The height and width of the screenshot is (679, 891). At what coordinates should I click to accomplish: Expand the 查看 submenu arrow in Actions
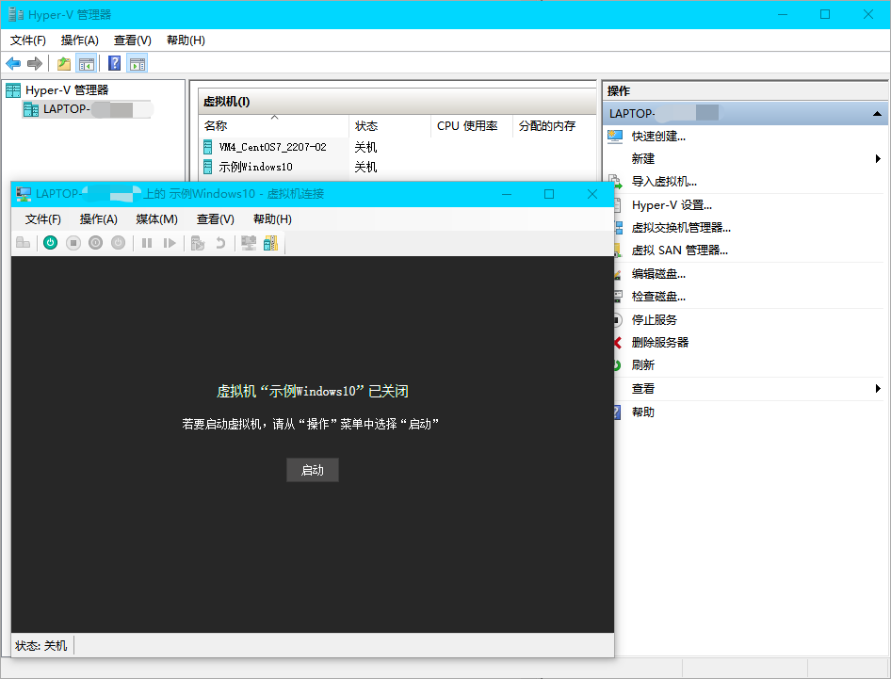pos(878,389)
